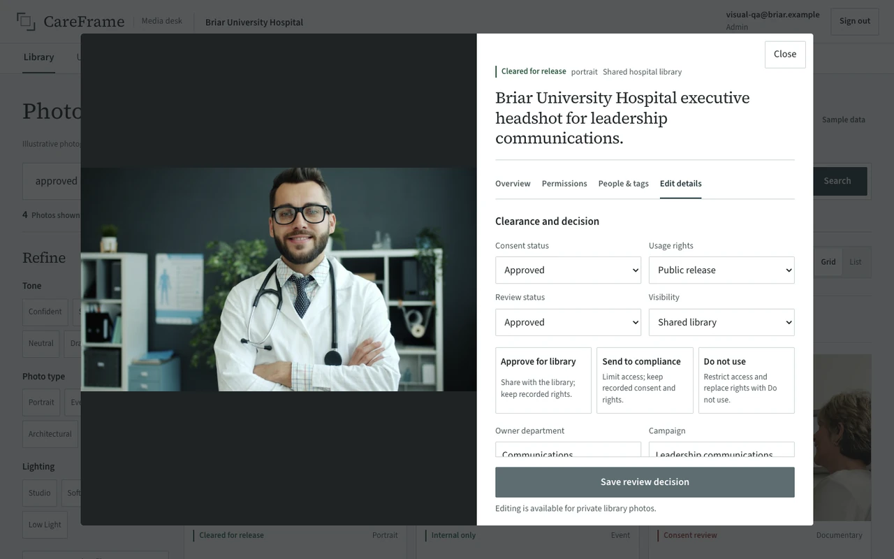Sign out of the admin account
The height and width of the screenshot is (559, 894).
(x=855, y=21)
